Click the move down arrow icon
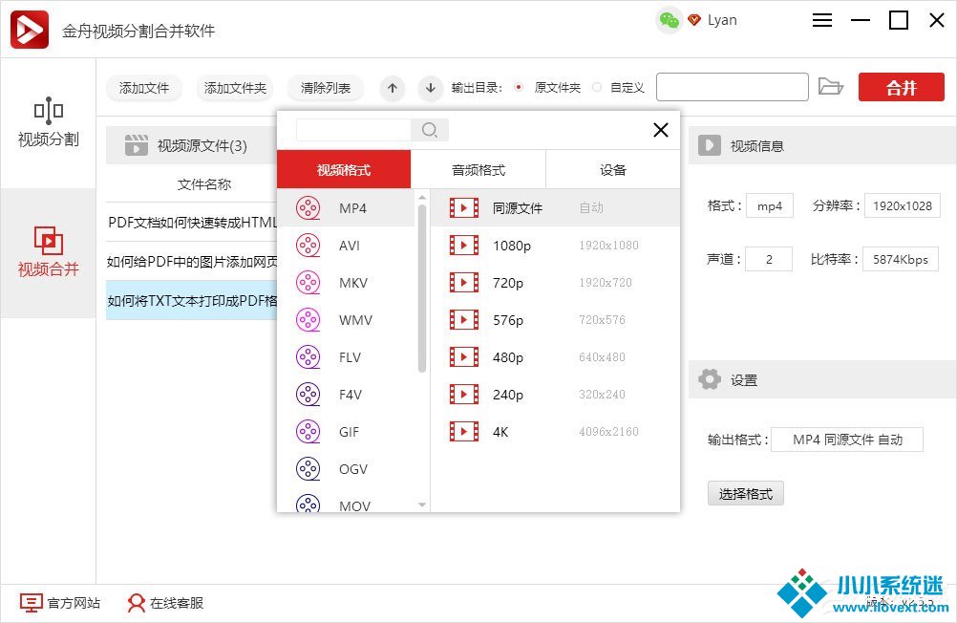Image resolution: width=957 pixels, height=623 pixels. [x=431, y=88]
